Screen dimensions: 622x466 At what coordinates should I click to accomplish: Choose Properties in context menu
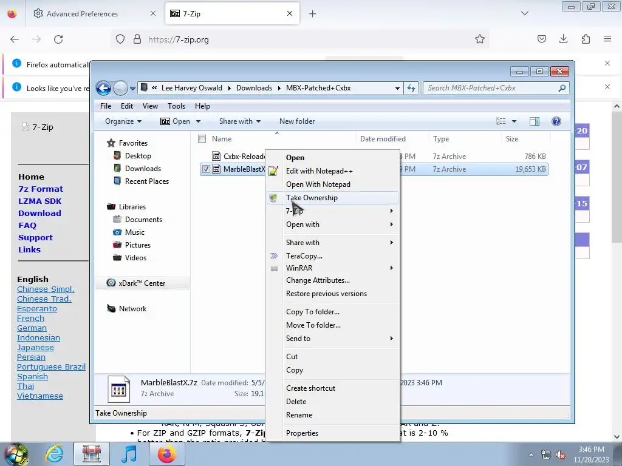click(x=332, y=433)
